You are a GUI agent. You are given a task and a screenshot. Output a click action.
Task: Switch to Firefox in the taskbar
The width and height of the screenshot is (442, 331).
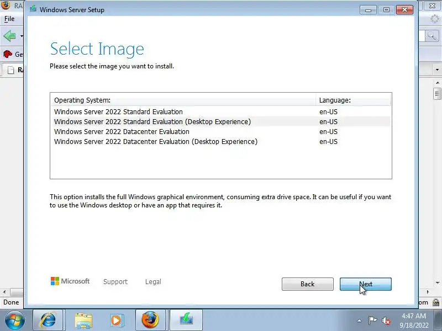[x=150, y=321]
